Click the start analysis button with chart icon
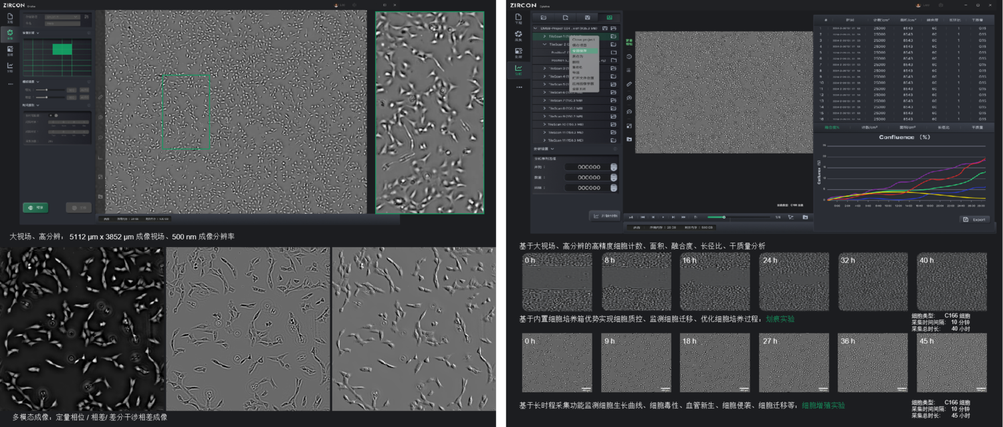The height and width of the screenshot is (427, 1003). (606, 215)
